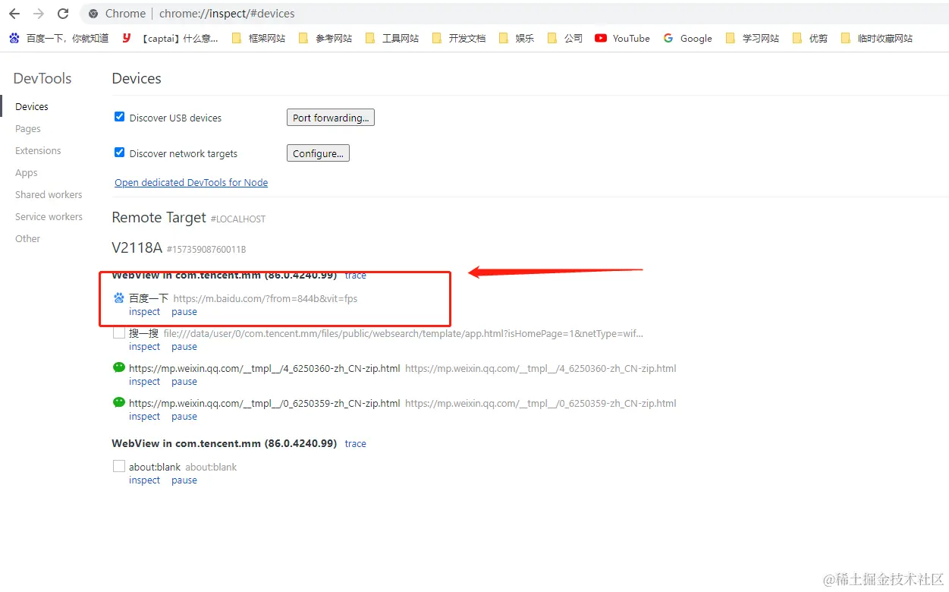This screenshot has height=592, width=949.
Task: Click the second WebView in com.tencent.mm heading
Action: 225,444
